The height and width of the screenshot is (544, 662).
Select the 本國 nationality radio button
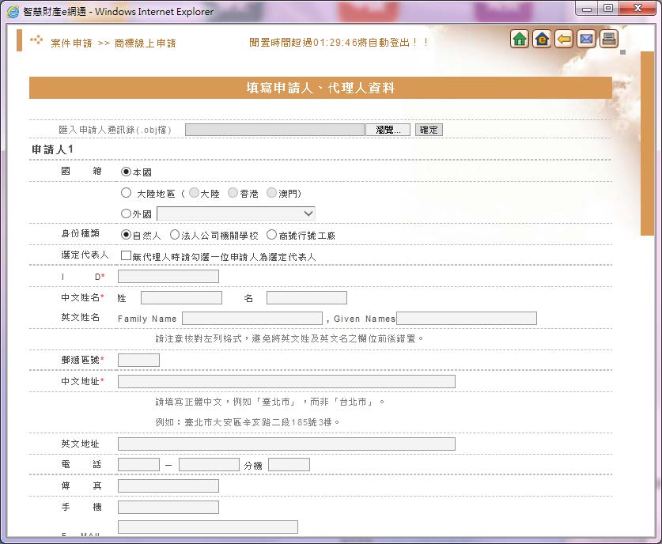[x=126, y=172]
